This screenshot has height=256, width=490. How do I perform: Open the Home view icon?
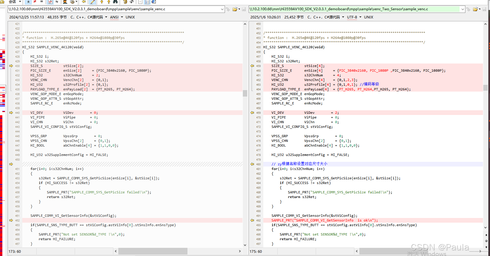pos(2,2)
